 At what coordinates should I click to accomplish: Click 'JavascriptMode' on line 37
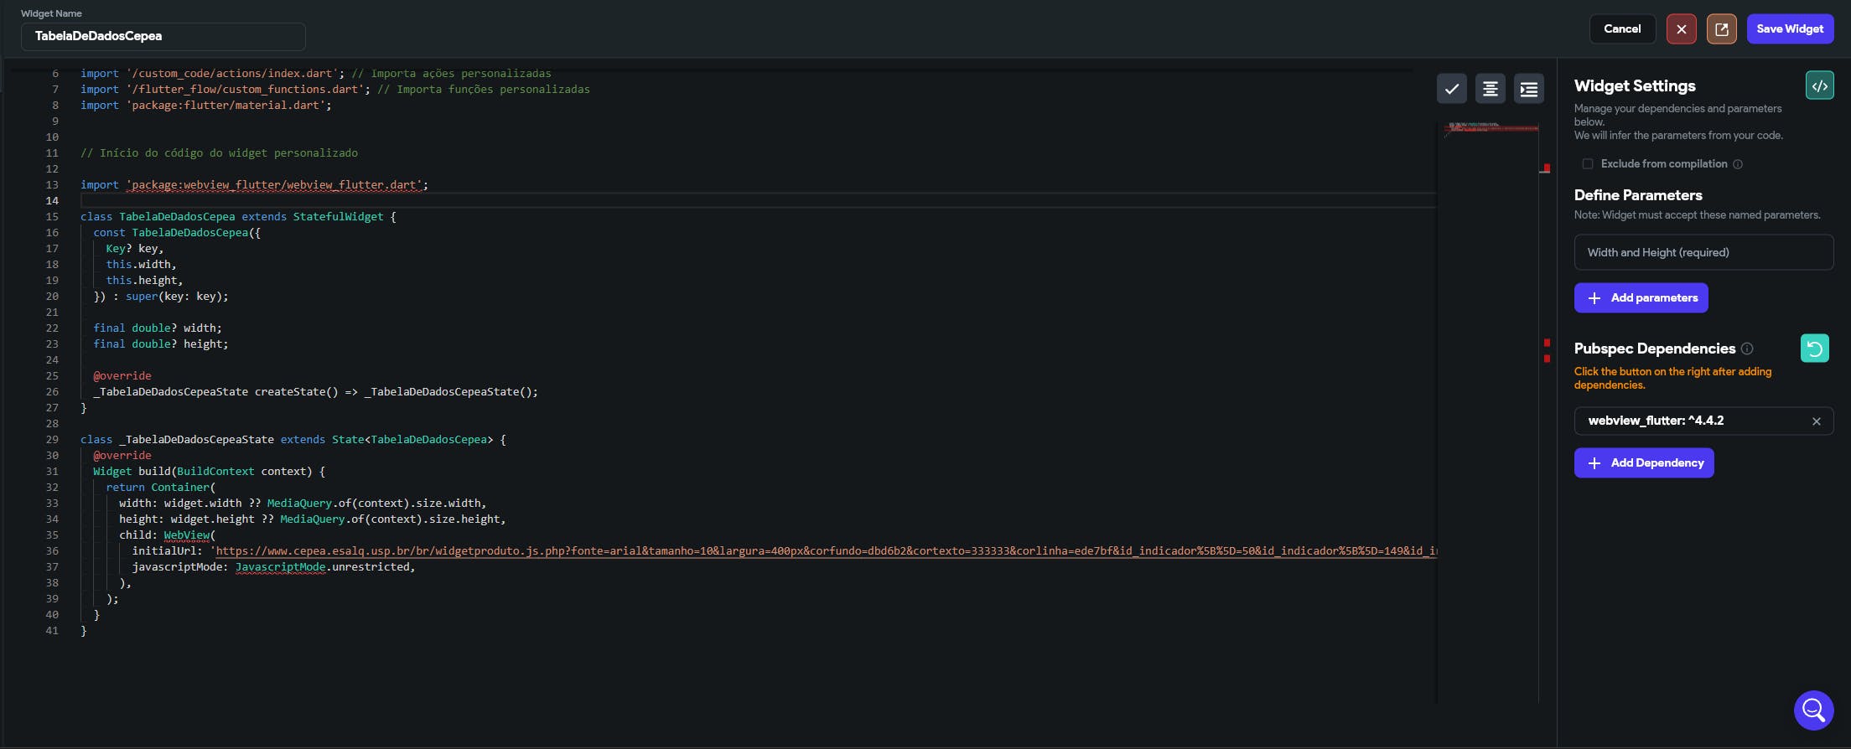[280, 566]
